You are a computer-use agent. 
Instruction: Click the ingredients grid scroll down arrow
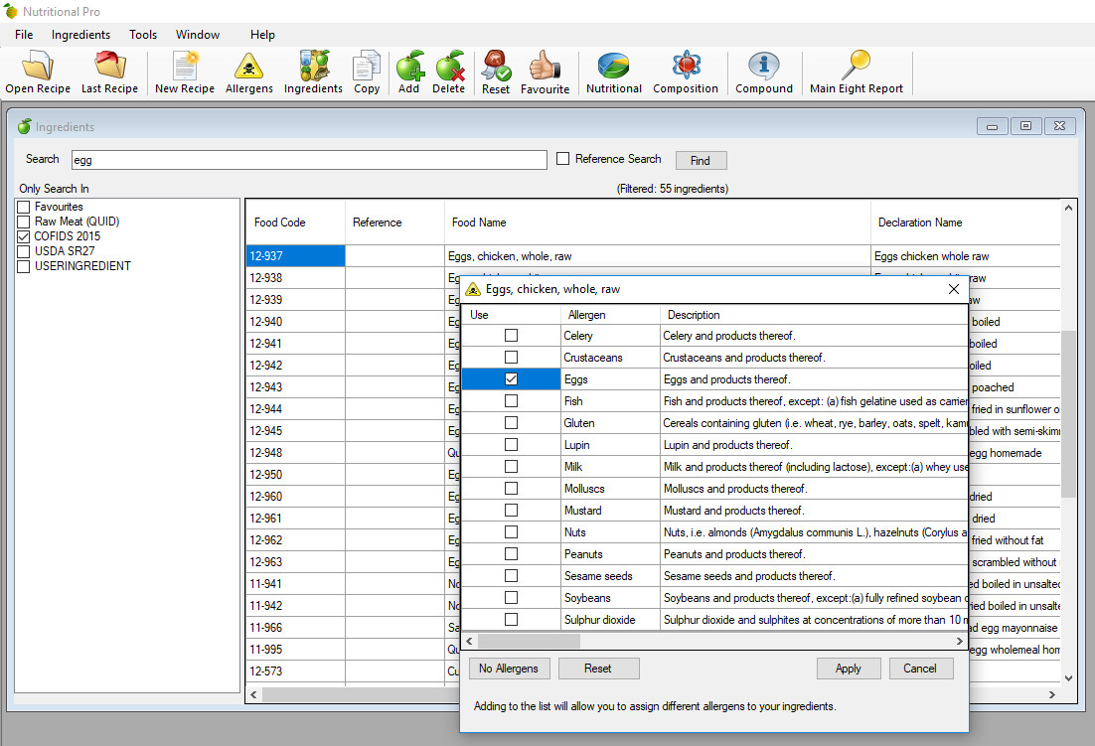pyautogui.click(x=1068, y=677)
